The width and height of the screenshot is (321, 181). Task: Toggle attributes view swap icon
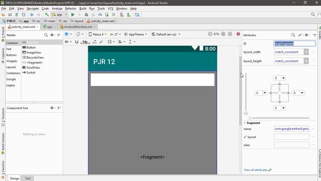[300, 35]
